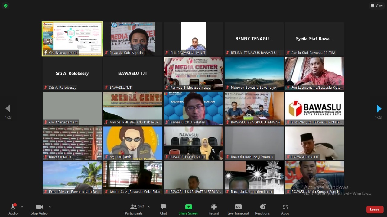This screenshot has height=217, width=387.
Task: Click participant count 563 label
Action: [141, 206]
